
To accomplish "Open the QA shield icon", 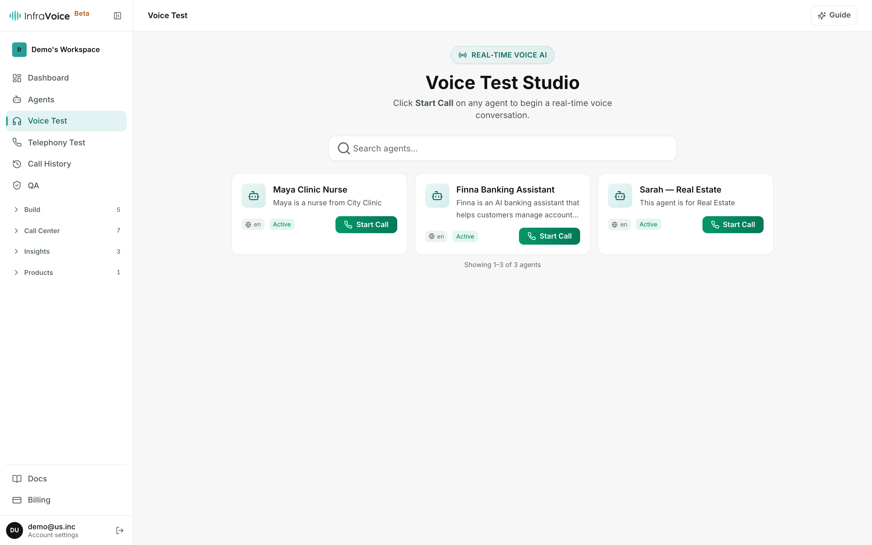I will pyautogui.click(x=17, y=186).
